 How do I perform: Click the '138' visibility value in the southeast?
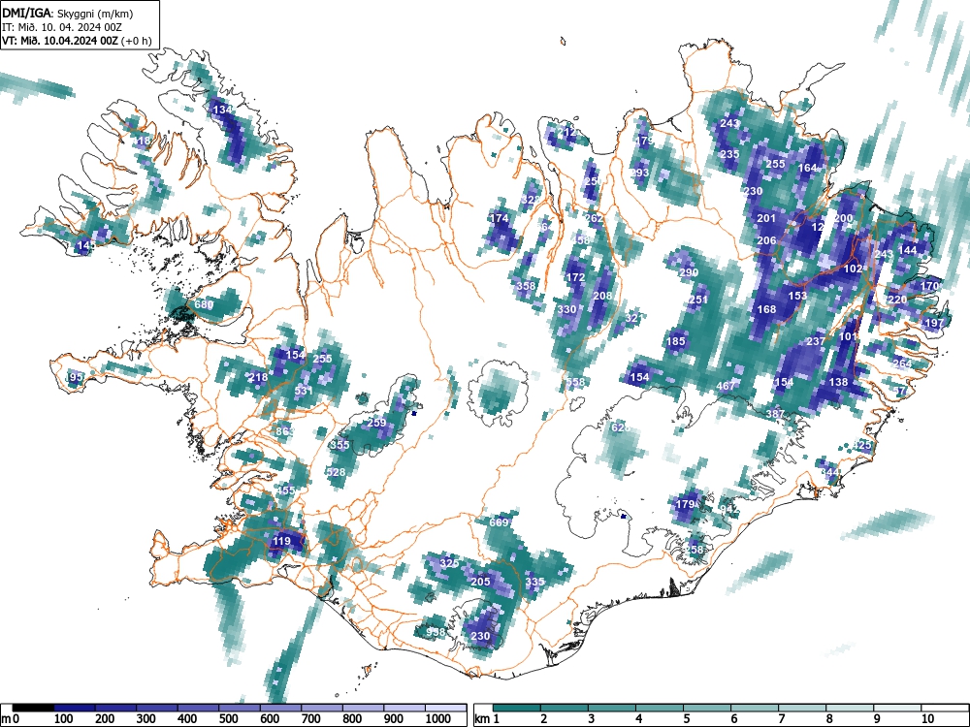[x=838, y=382]
